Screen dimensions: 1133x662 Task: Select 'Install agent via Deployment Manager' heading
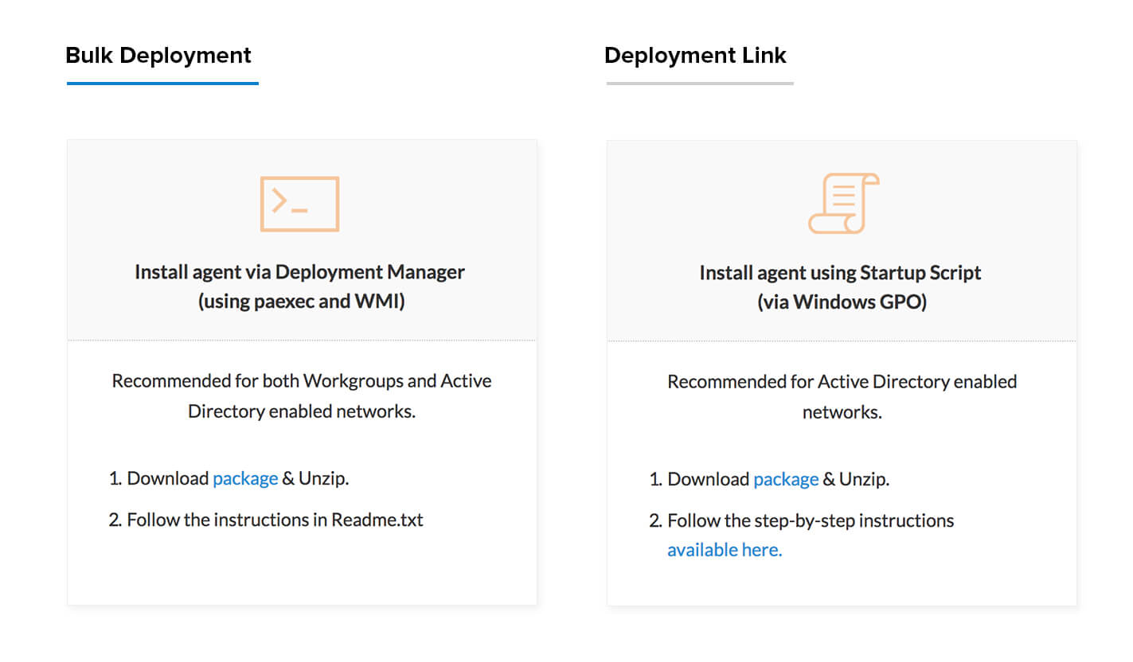(x=299, y=272)
